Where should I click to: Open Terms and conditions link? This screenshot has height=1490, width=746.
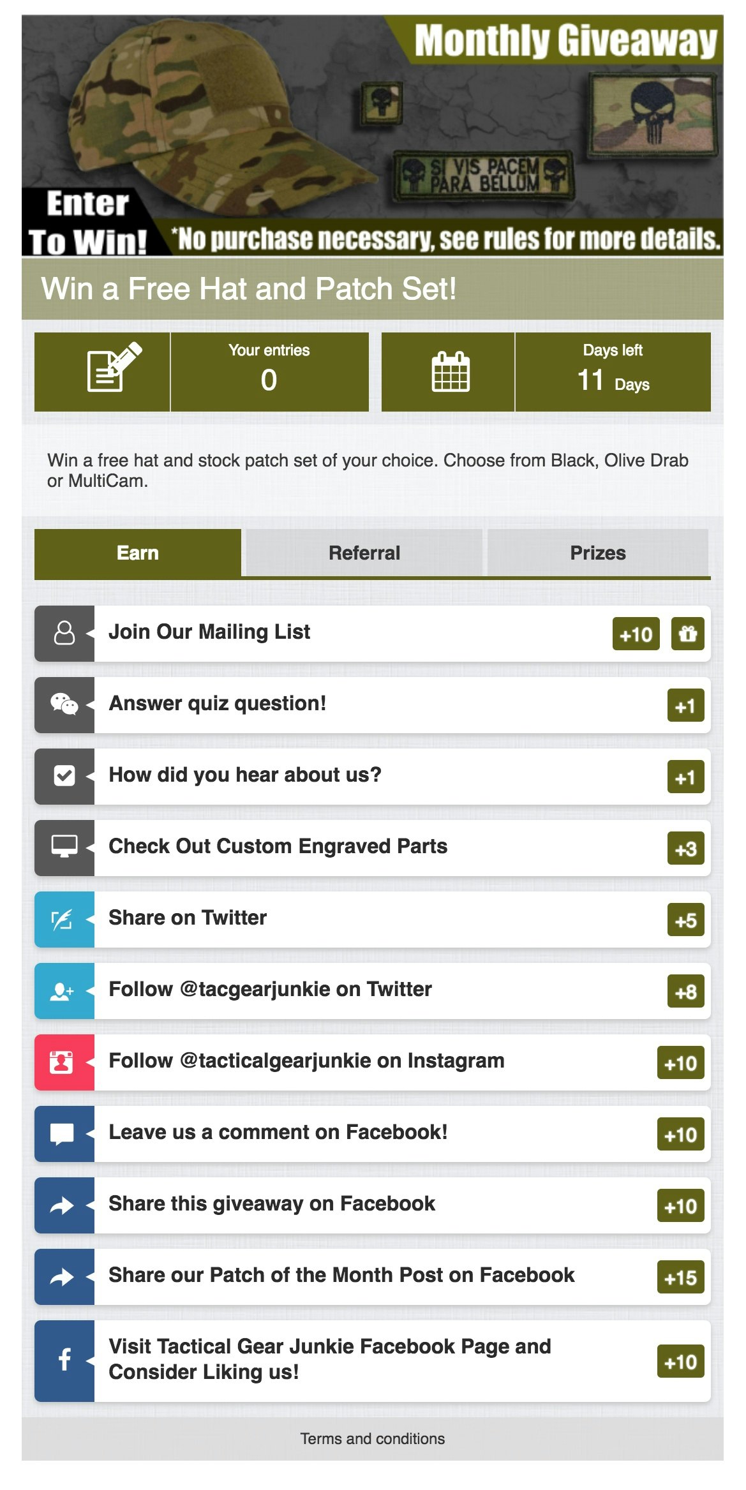373,1438
